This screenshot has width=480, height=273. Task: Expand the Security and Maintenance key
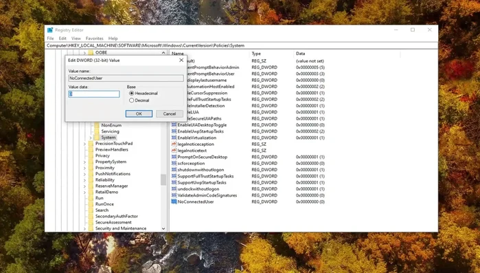[84, 228]
